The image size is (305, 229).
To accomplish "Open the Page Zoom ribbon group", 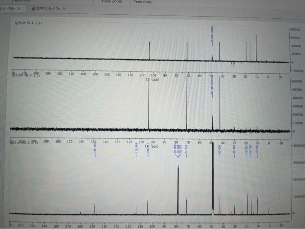I will pos(112,2).
